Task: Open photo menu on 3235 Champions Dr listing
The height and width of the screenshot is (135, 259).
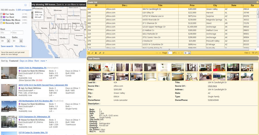Action: (5, 126)
